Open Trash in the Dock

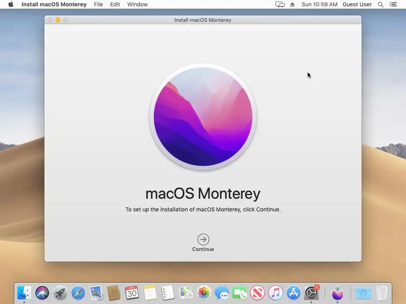(x=381, y=293)
